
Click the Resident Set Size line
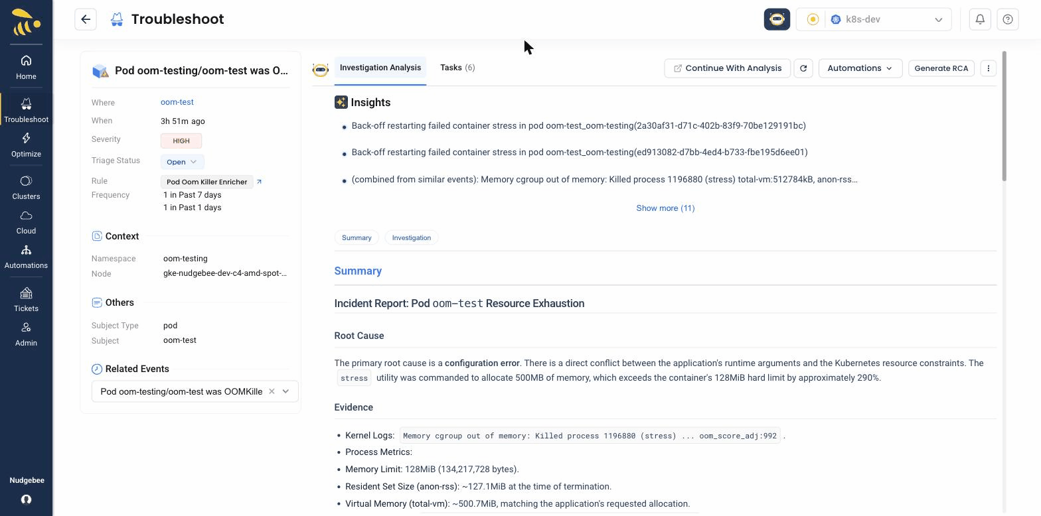point(478,487)
